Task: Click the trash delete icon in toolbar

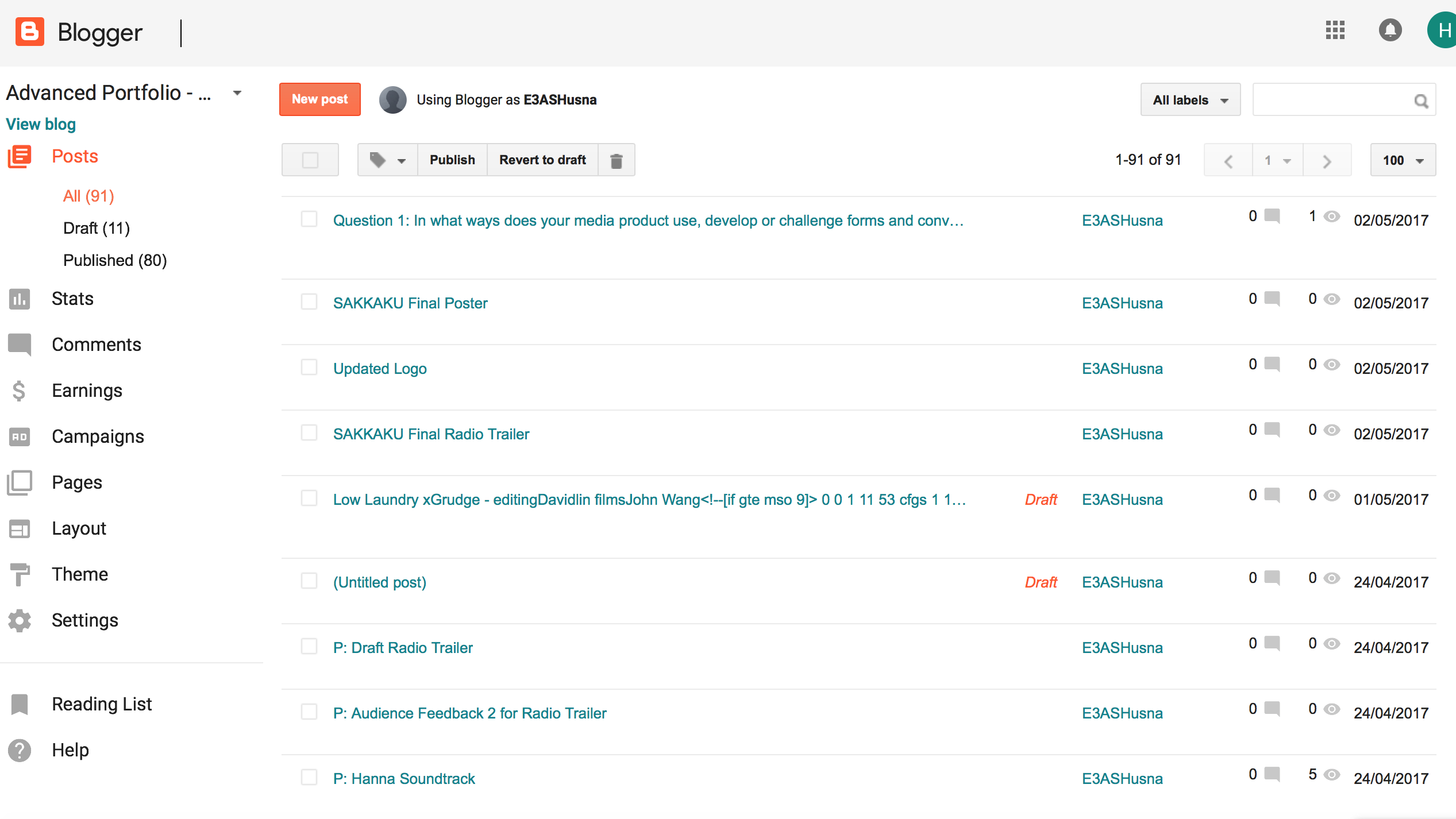Action: click(616, 160)
